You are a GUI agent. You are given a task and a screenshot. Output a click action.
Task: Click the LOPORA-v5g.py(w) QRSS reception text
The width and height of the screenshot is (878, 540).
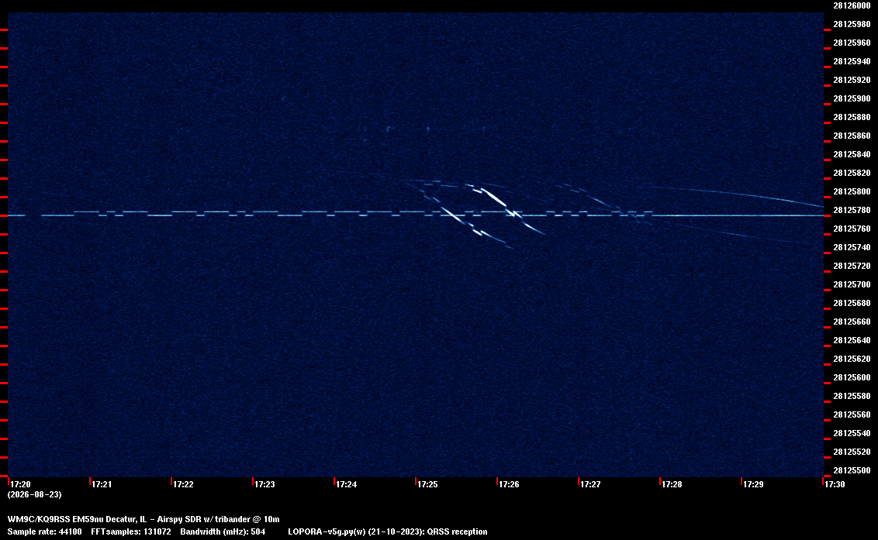pyautogui.click(x=388, y=531)
